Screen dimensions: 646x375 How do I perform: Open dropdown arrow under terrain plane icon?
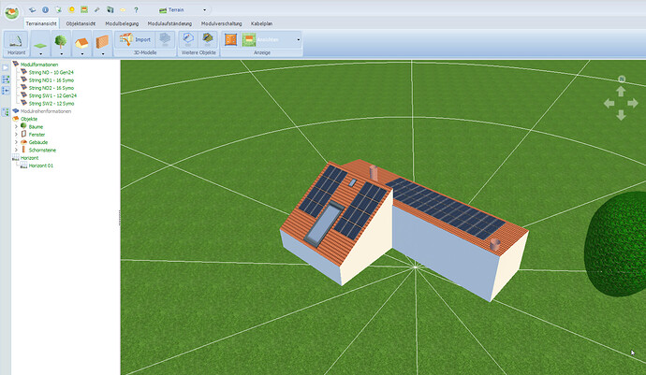pyautogui.click(x=40, y=54)
